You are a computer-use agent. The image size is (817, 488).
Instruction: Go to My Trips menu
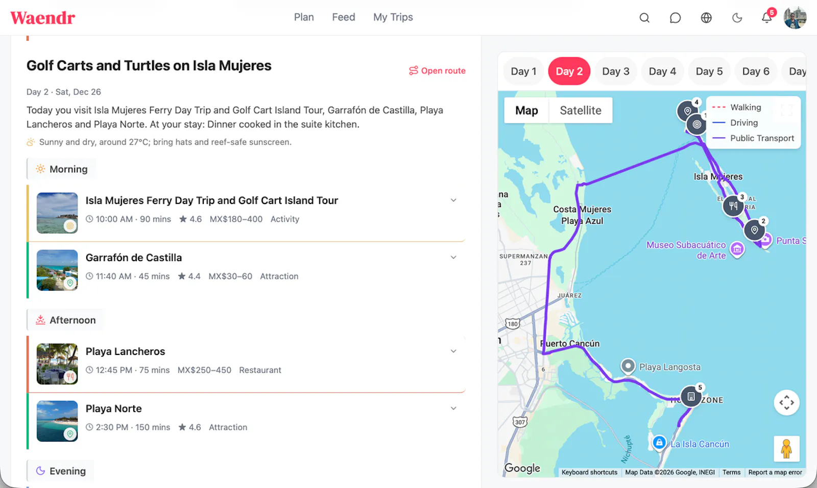pos(393,17)
